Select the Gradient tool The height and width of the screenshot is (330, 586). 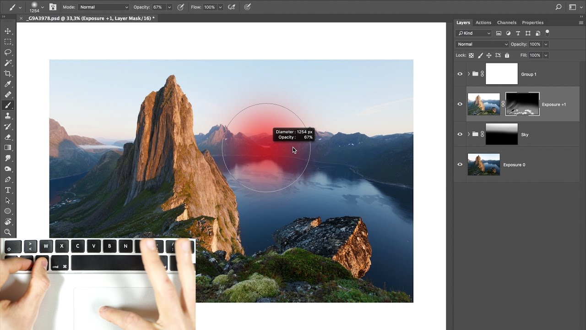[x=8, y=148]
